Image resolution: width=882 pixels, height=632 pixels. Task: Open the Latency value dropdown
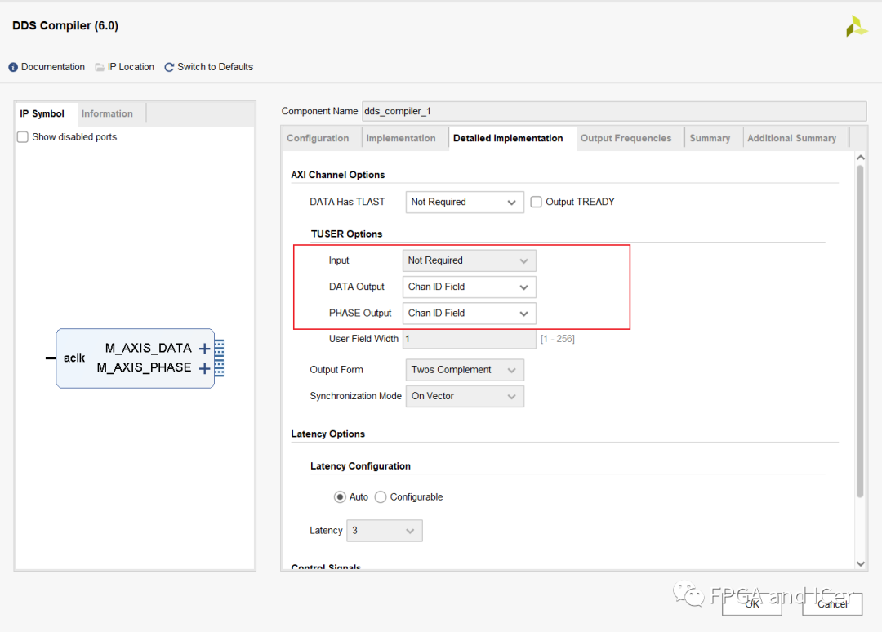point(384,531)
